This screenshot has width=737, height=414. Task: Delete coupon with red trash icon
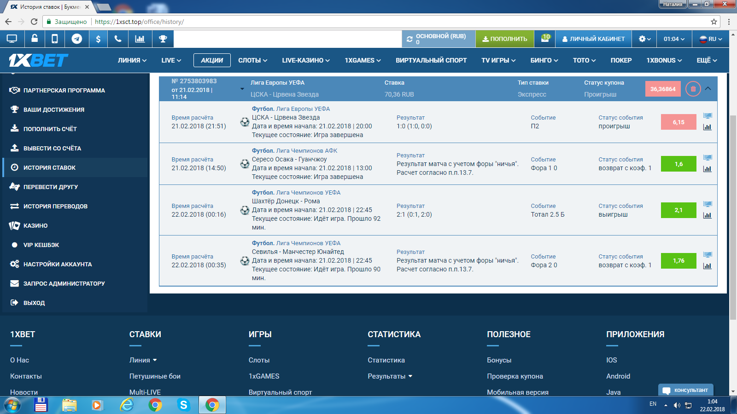[693, 89]
